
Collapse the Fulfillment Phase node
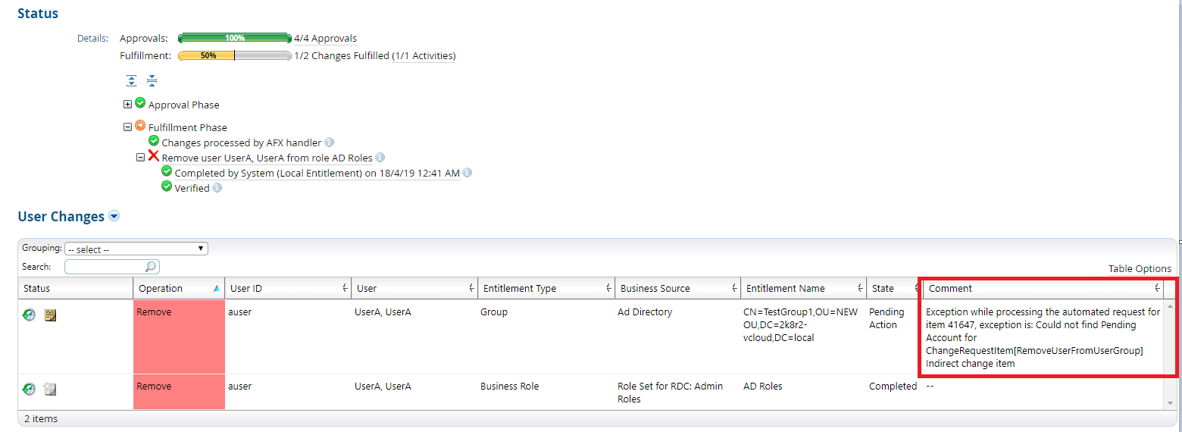pos(127,127)
